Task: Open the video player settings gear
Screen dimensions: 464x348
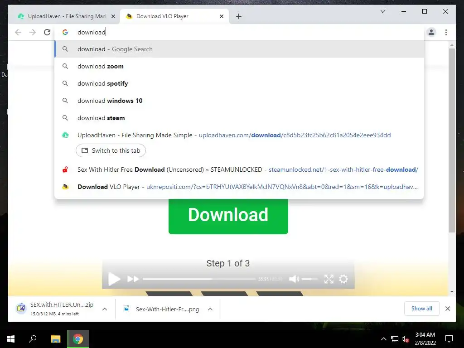Action: (x=343, y=279)
